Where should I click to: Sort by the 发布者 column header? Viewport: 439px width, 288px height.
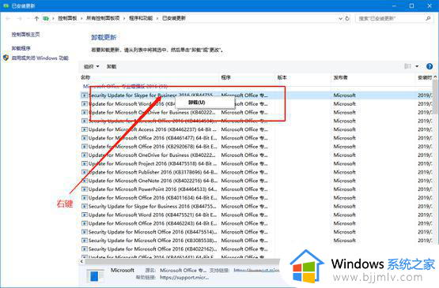coord(340,77)
